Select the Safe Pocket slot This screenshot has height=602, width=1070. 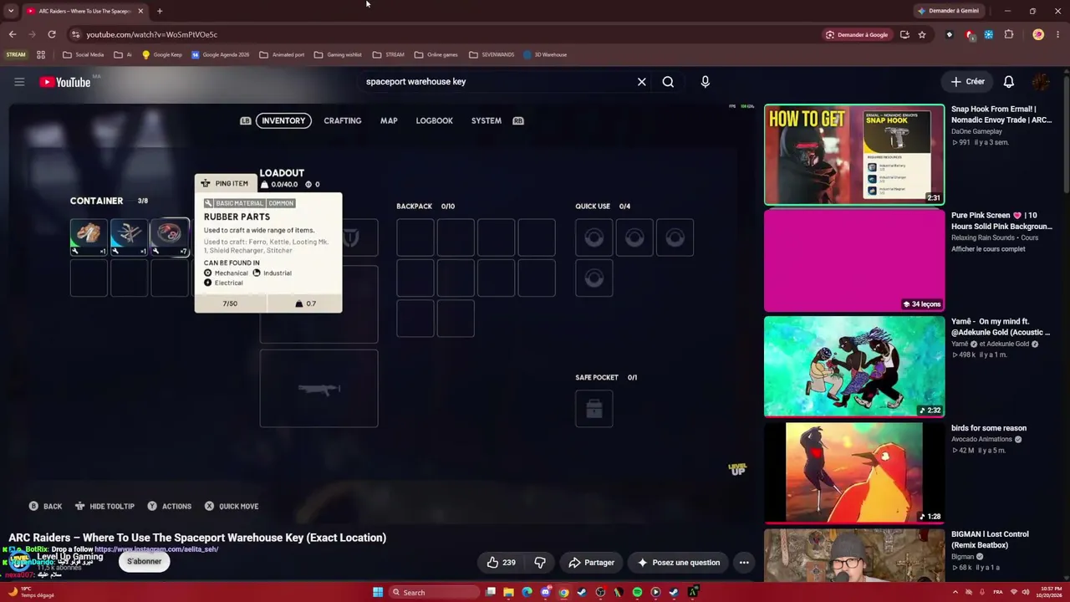coord(594,408)
